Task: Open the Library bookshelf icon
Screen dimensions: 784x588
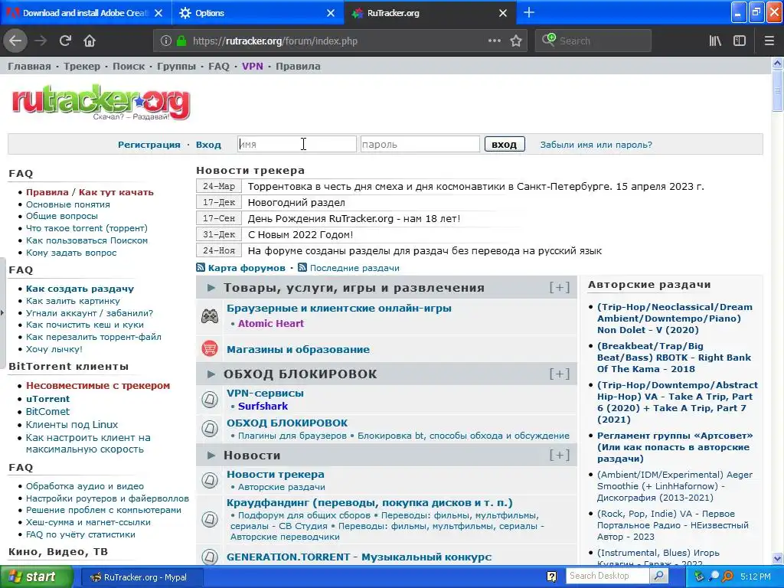Action: (x=715, y=41)
